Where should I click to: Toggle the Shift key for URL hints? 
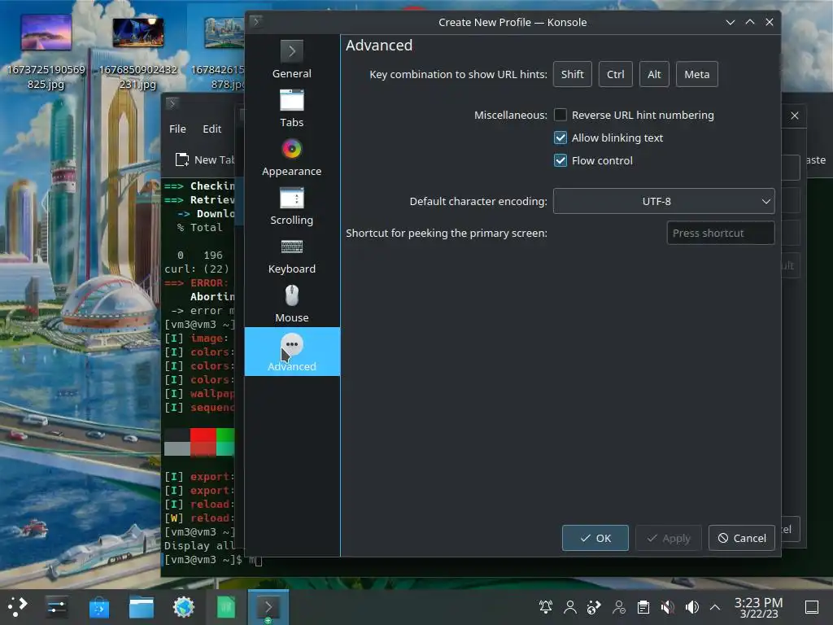coord(572,74)
